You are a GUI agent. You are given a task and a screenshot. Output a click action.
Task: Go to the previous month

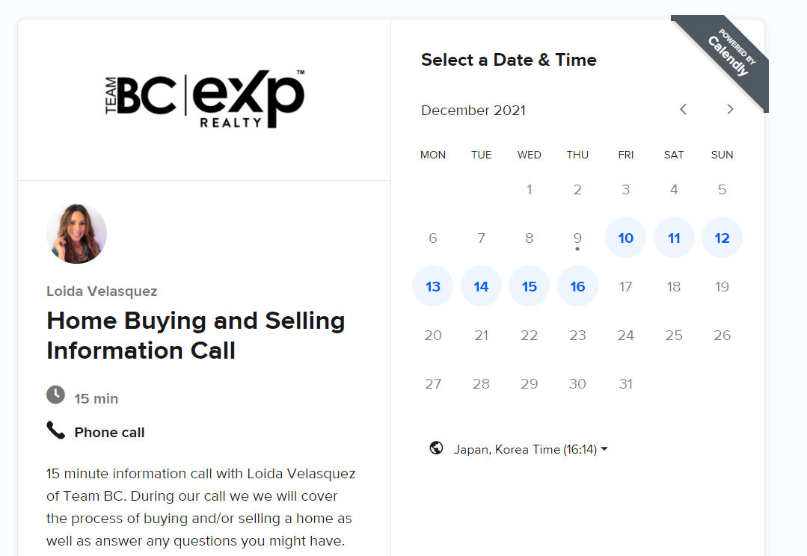click(x=683, y=110)
